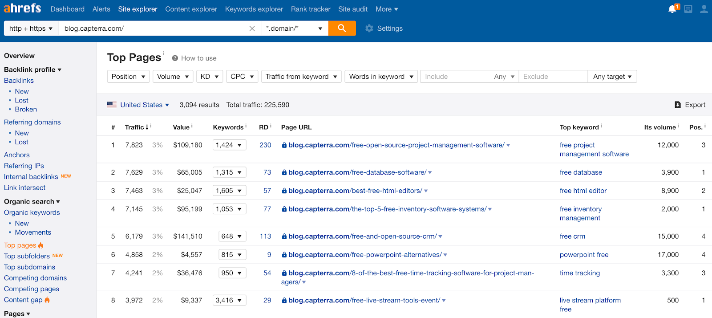This screenshot has height=318, width=712.
Task: Open the Any target dropdown
Action: pos(612,77)
